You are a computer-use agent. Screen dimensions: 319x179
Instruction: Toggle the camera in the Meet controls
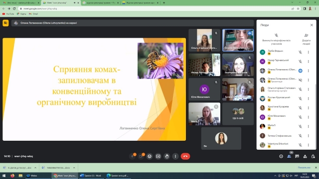tap(141, 156)
